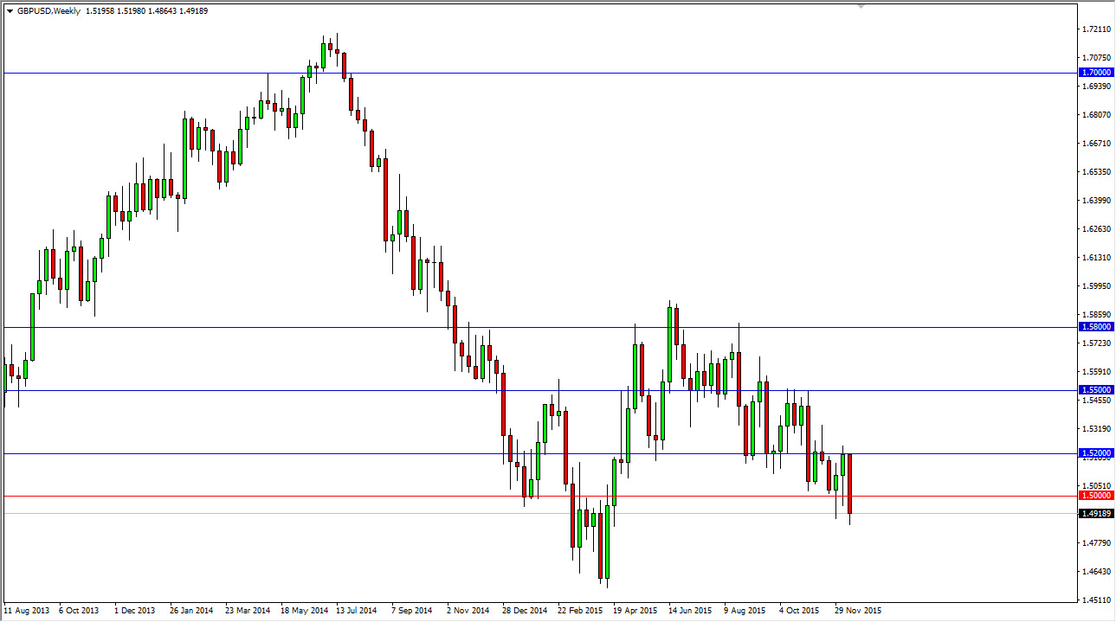Screen dimensions: 1116x622
Task: Click the 13 Jul 2014 axis label
Action: 358,611
